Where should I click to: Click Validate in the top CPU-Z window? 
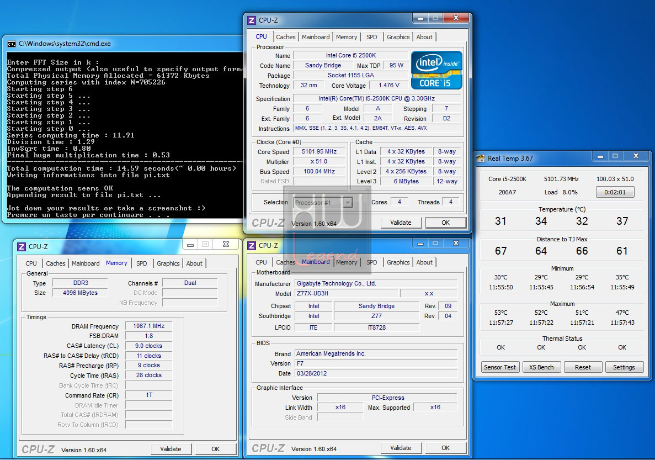(401, 223)
